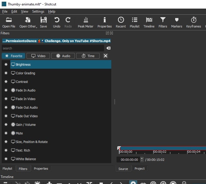Open the Markers panel from toolbar
The height and width of the screenshot is (184, 206).
coord(177,22)
